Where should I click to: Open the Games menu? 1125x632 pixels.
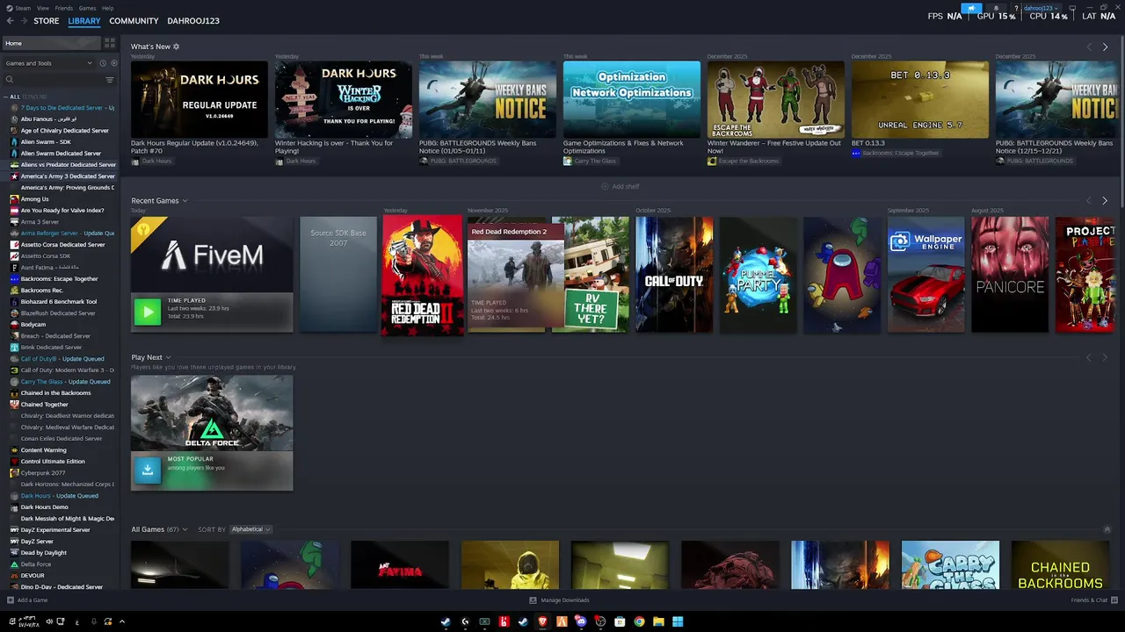[x=88, y=8]
